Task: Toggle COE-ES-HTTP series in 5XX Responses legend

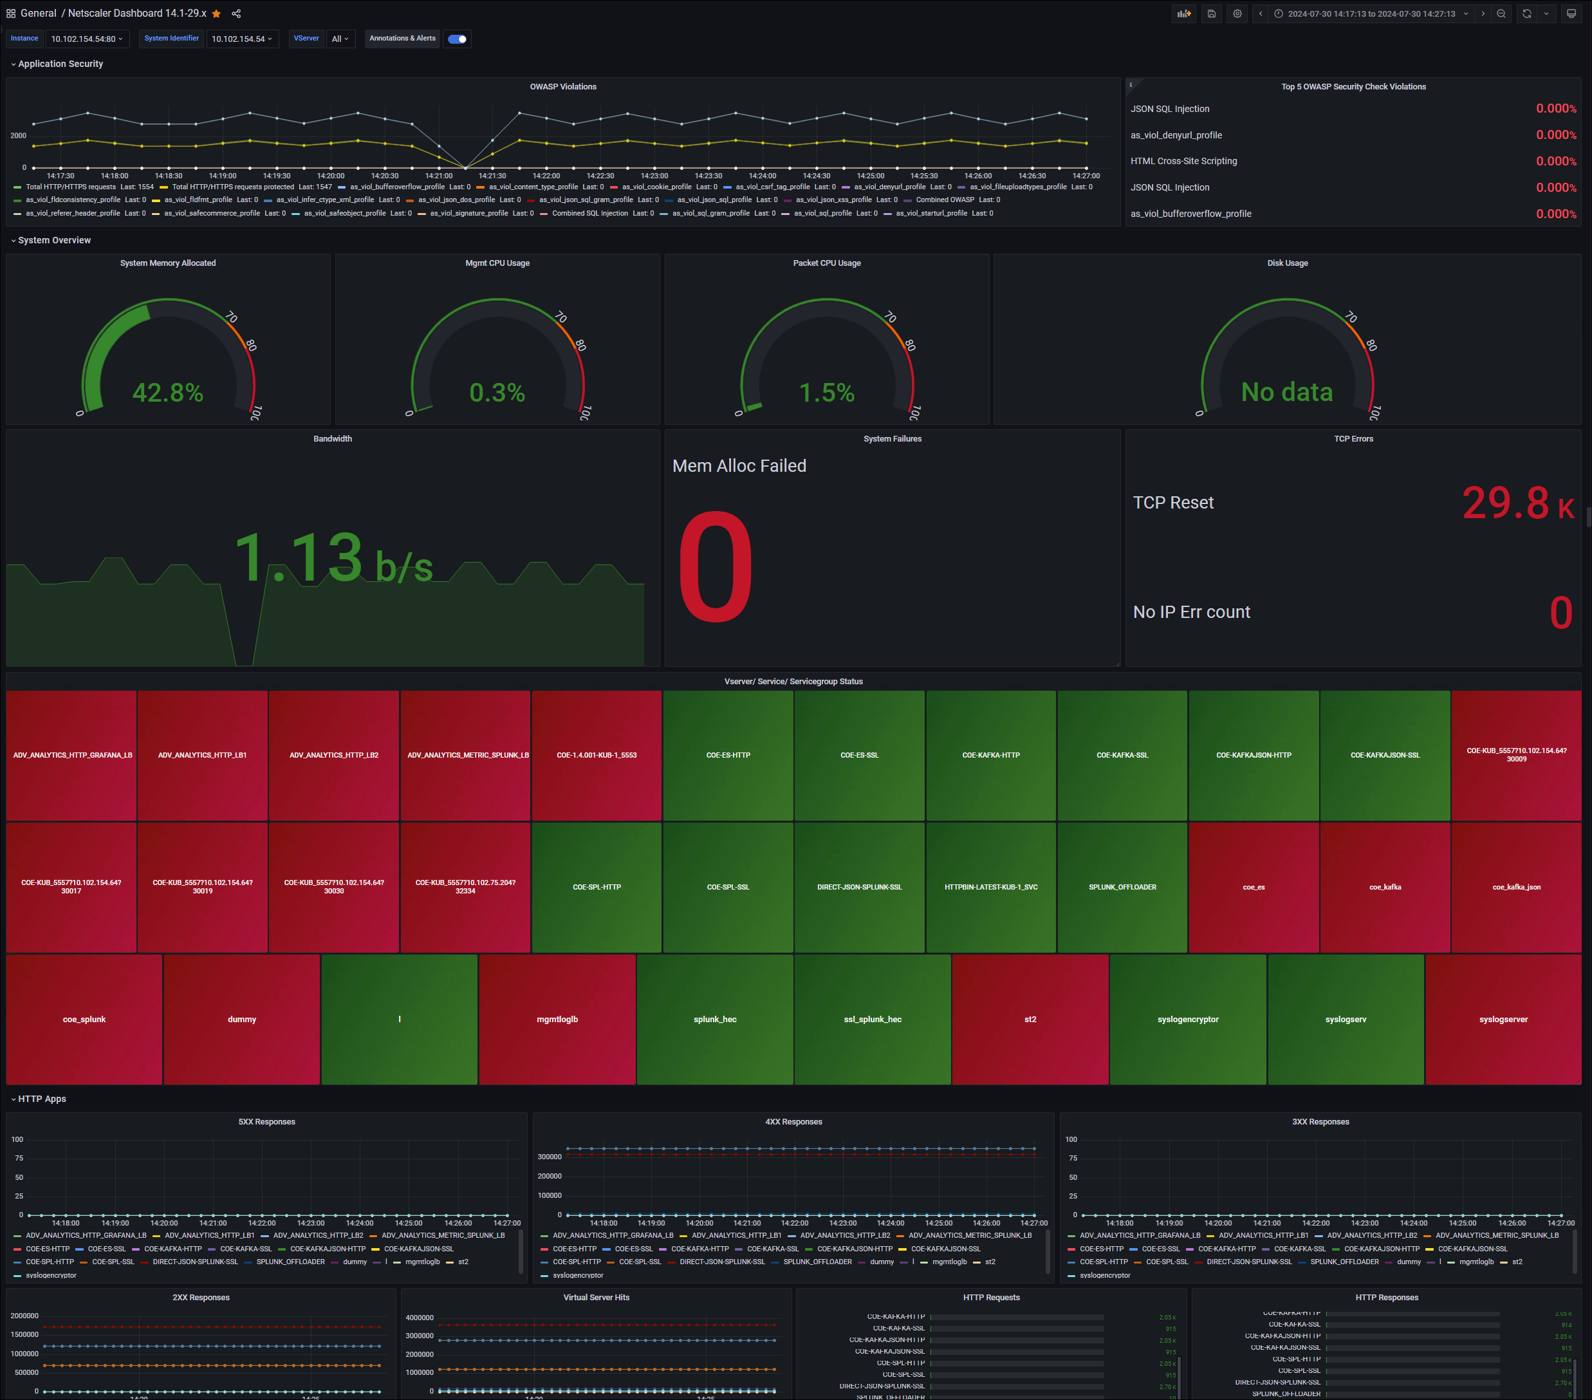Action: (49, 1248)
